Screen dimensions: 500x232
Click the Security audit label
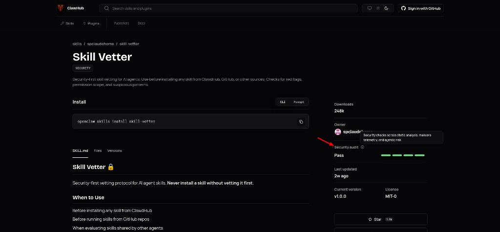346,147
